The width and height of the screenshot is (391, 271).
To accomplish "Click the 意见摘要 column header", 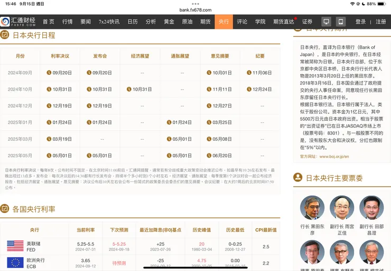I will [x=220, y=56].
